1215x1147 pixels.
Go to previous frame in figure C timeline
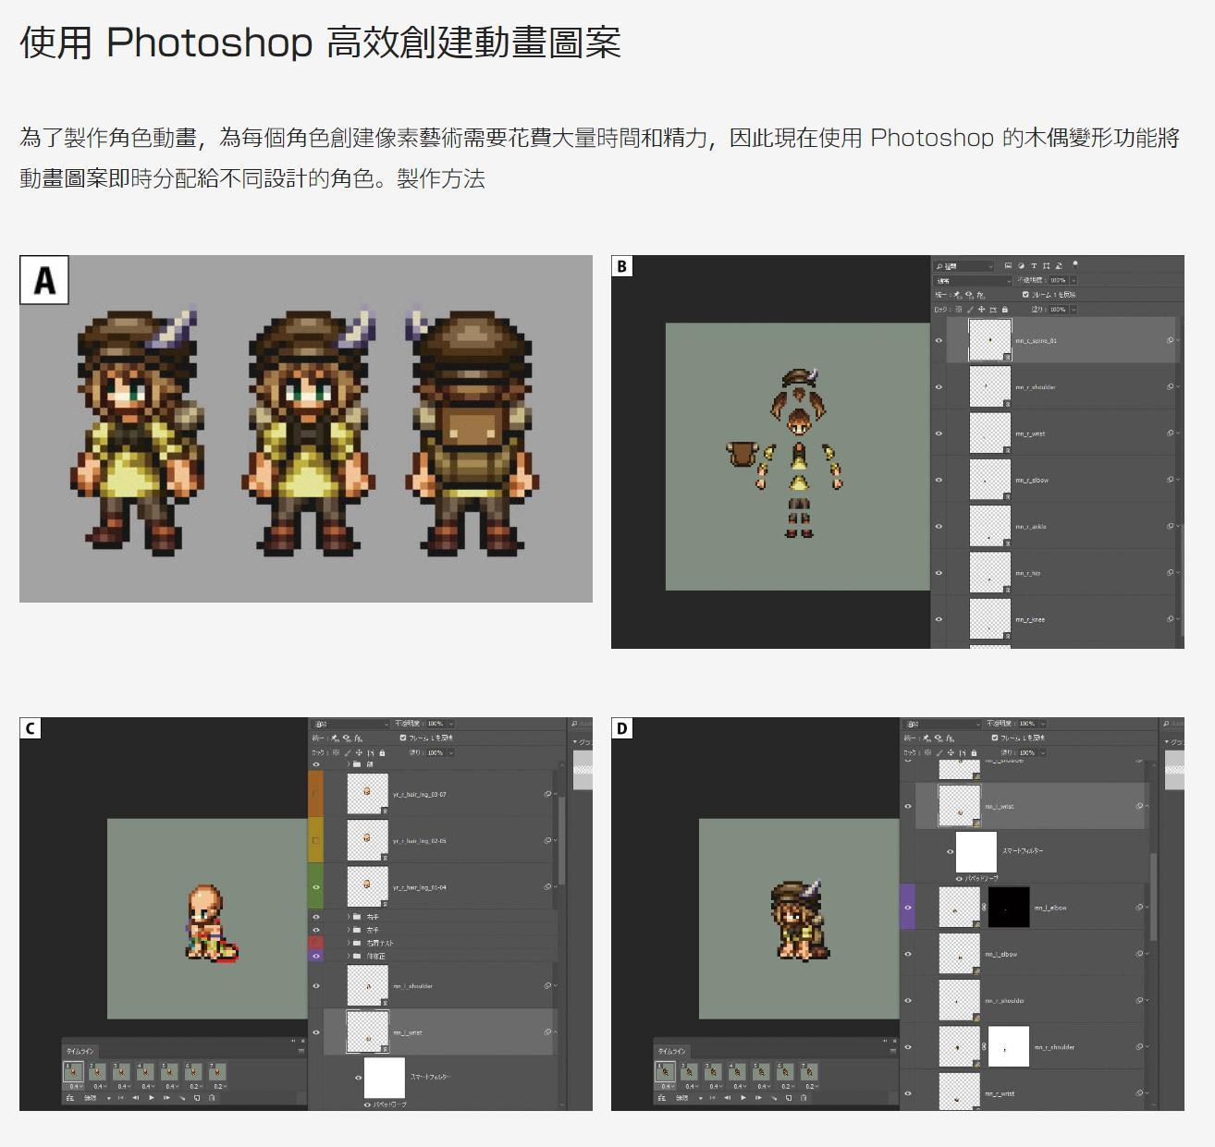point(136,1098)
